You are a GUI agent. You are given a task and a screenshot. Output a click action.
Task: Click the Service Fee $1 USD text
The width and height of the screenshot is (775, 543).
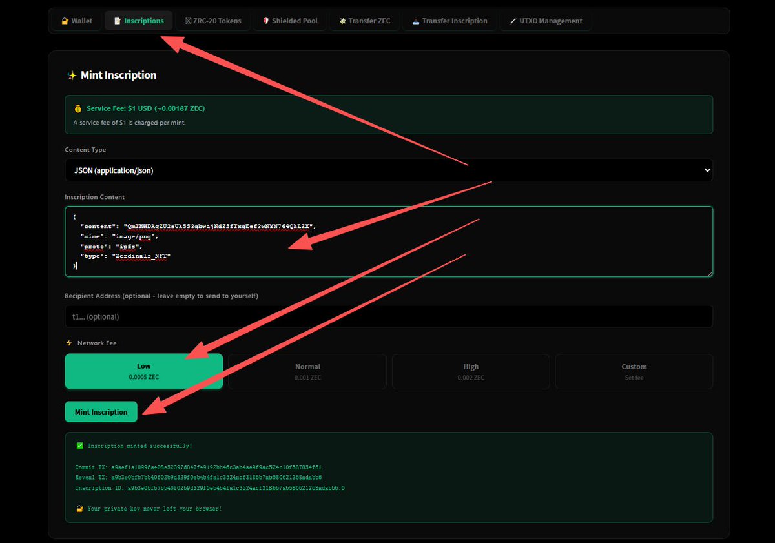point(145,108)
